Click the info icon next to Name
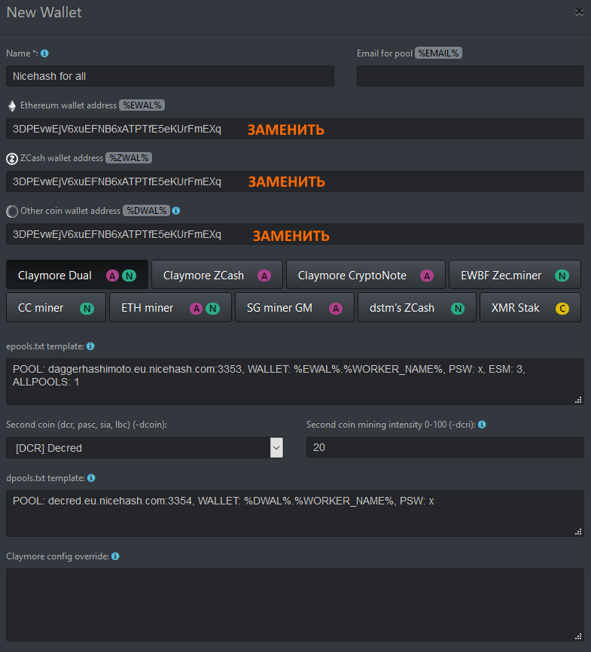The width and height of the screenshot is (591, 652). [x=44, y=53]
